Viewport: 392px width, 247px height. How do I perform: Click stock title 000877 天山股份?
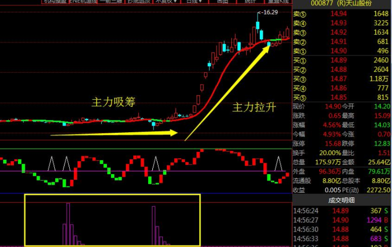pos(341,3)
